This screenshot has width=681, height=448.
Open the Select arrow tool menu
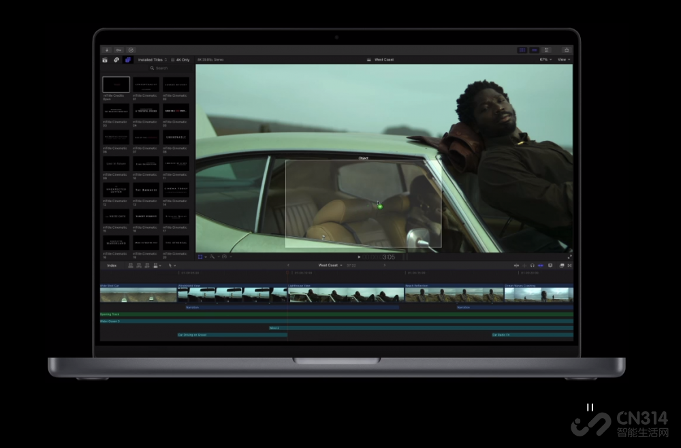tap(172, 266)
